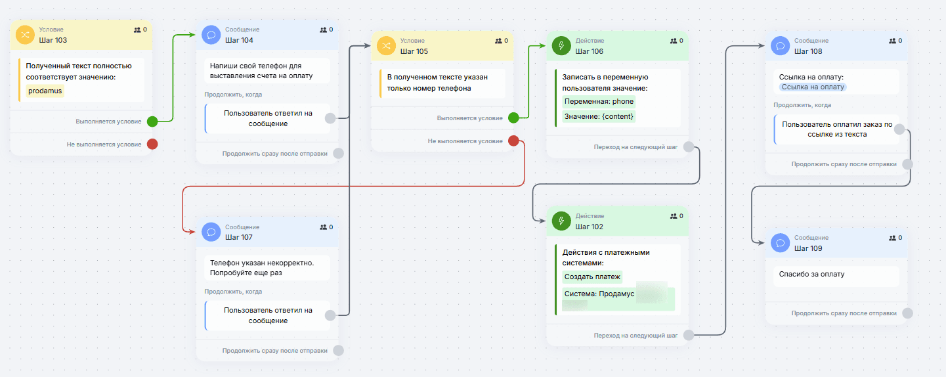Click 'Действия с платежными системами' text
This screenshot has width=946, height=377.
(x=607, y=257)
